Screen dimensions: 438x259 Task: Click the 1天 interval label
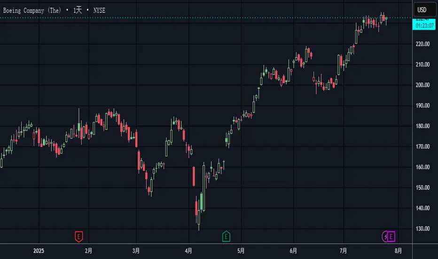click(78, 10)
